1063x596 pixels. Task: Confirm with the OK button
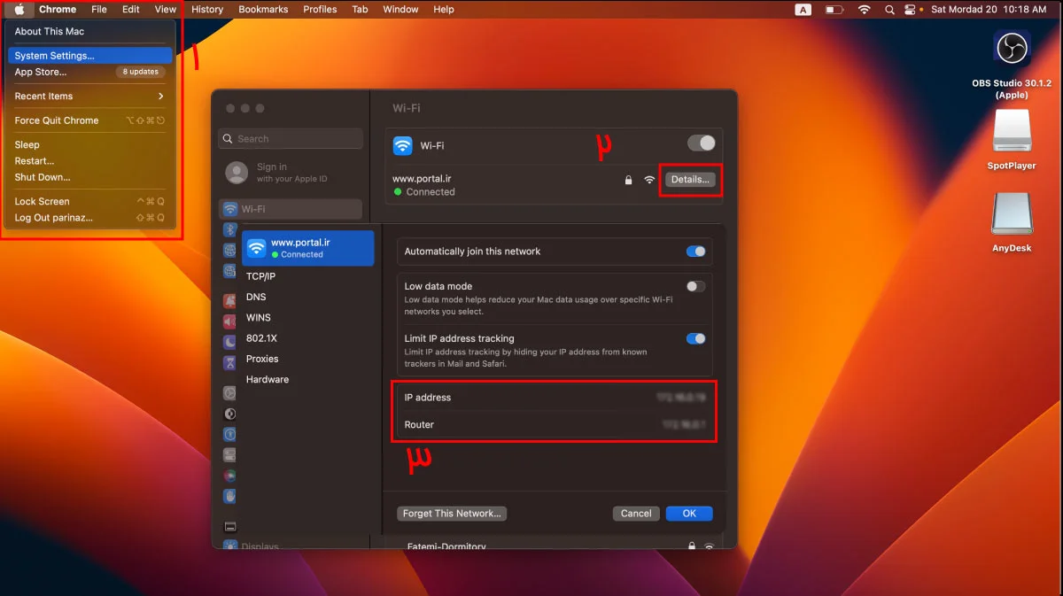point(689,514)
